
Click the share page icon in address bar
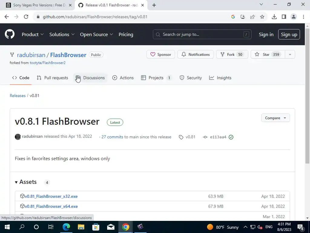pyautogui.click(x=252, y=17)
